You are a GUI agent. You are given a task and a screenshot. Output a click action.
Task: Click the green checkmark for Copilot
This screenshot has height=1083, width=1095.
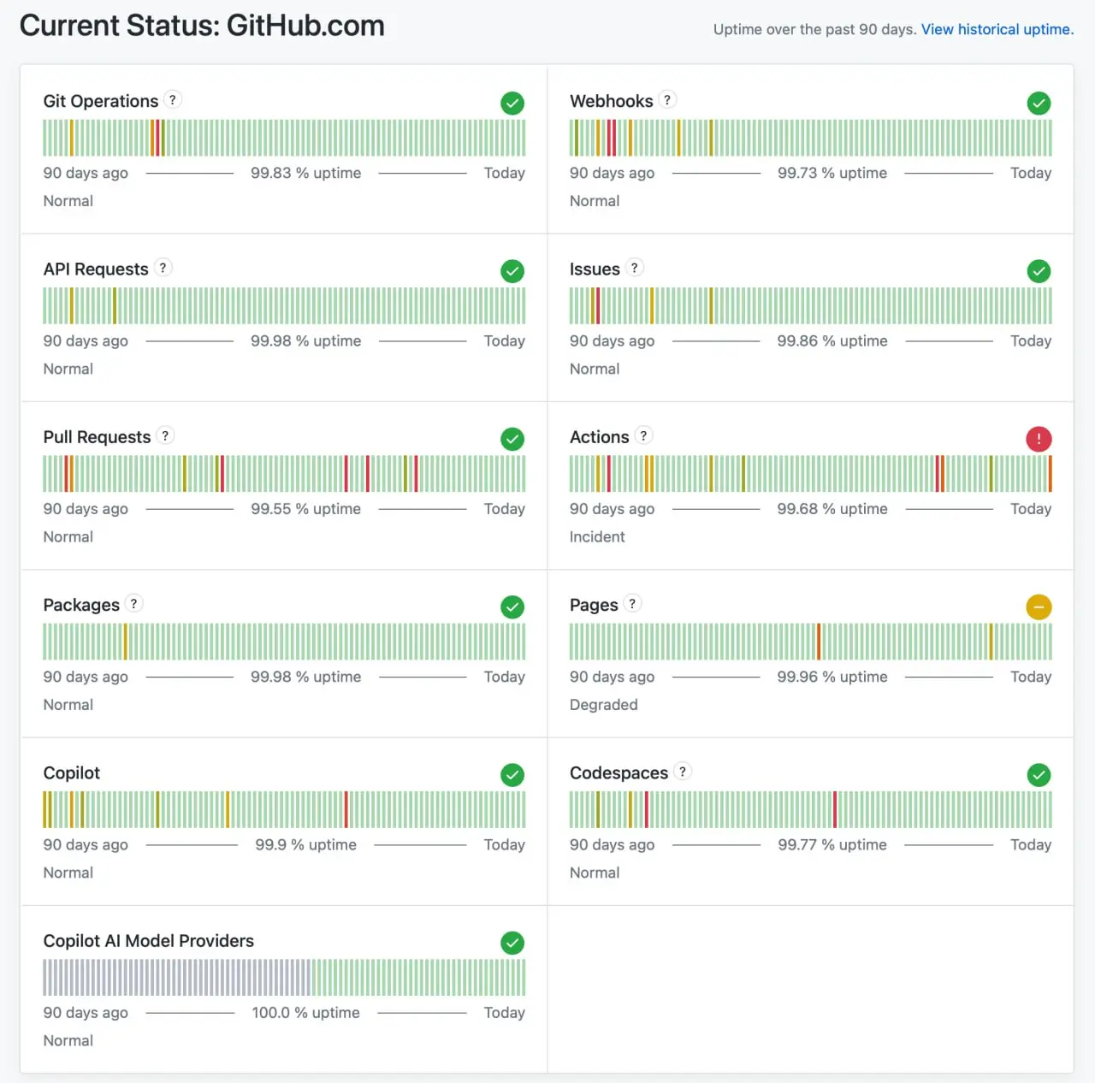tap(512, 775)
